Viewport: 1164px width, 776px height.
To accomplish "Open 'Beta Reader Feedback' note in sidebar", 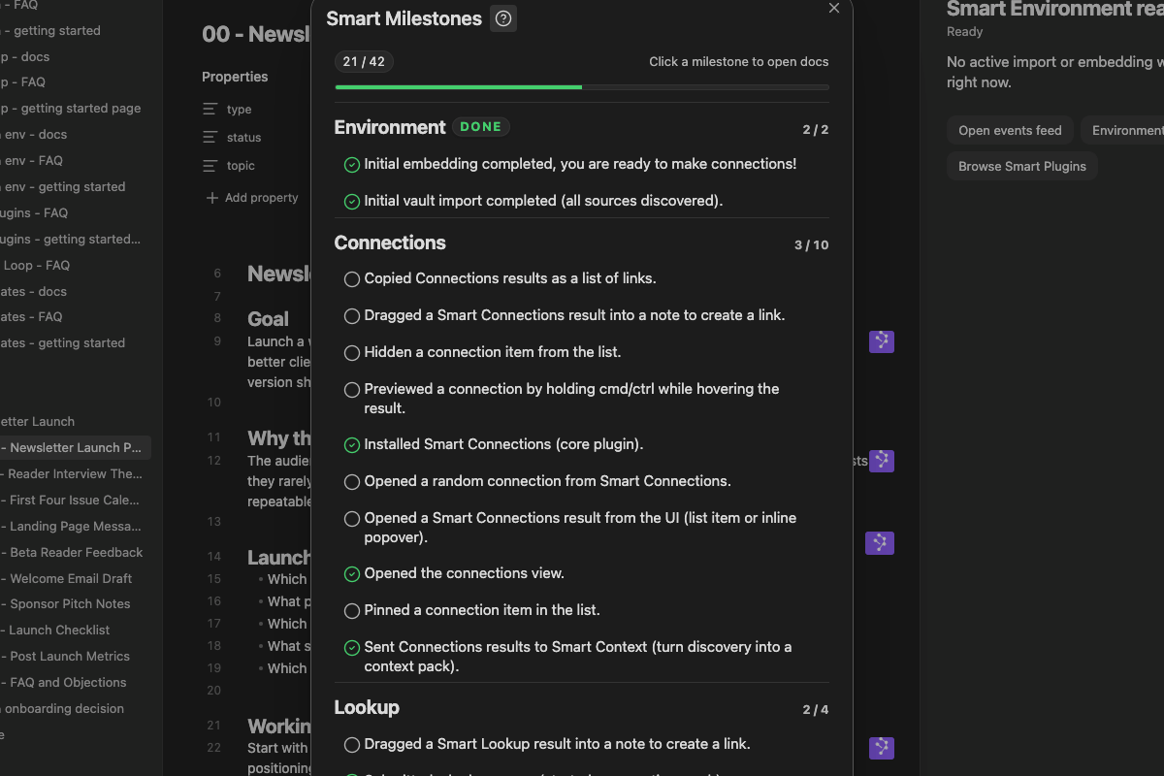I will coord(74,553).
